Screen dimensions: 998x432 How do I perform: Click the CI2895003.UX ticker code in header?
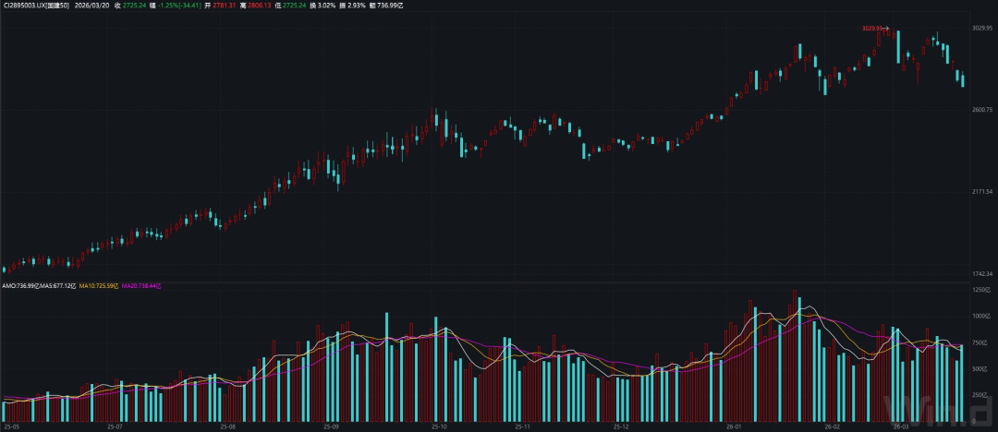point(22,6)
